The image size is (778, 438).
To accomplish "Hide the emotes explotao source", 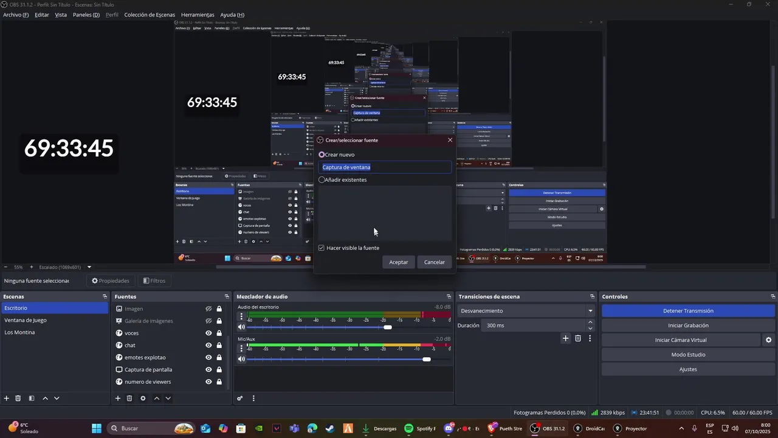I will point(208,357).
